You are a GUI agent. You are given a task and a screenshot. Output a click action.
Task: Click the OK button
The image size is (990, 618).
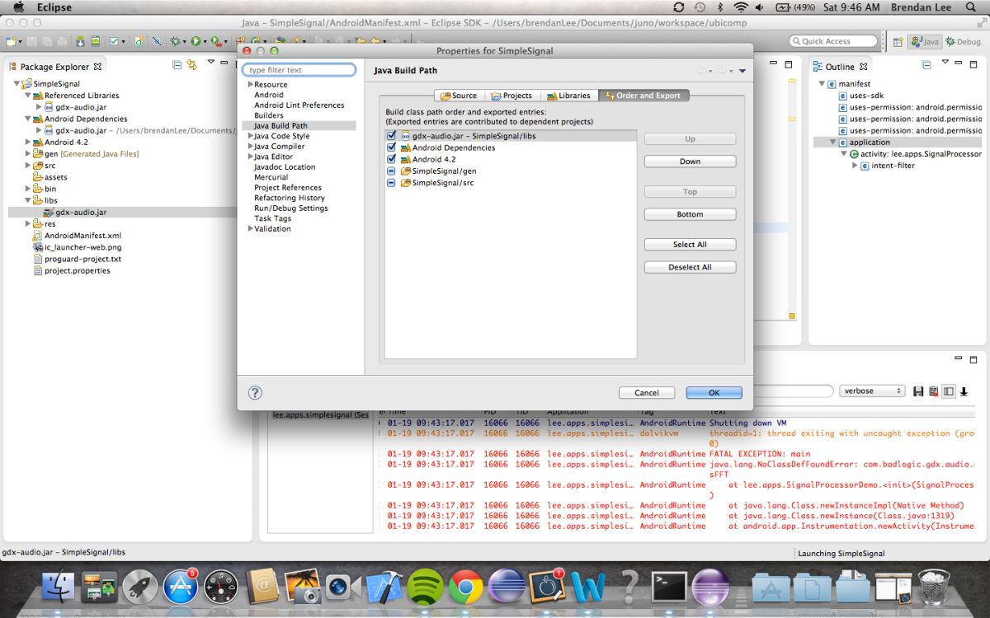point(714,393)
